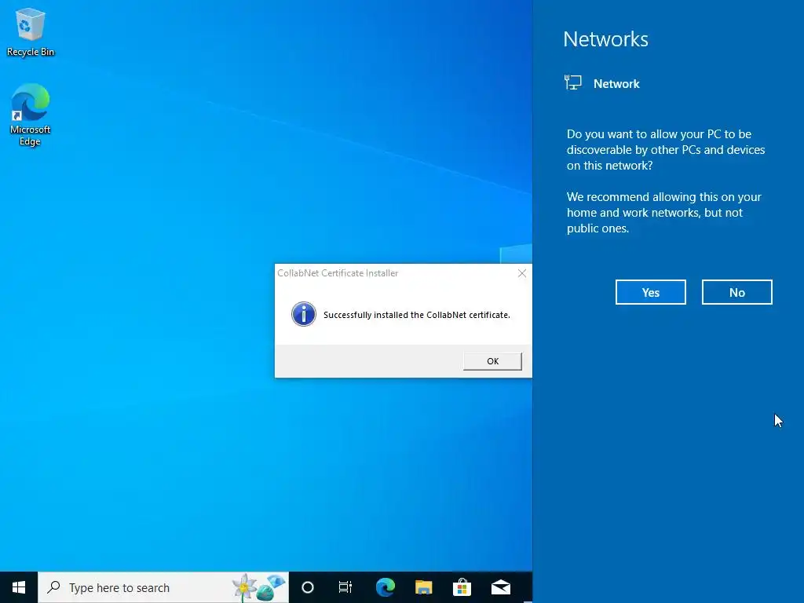Launch Microsoft Edge from the taskbar

coord(385,587)
